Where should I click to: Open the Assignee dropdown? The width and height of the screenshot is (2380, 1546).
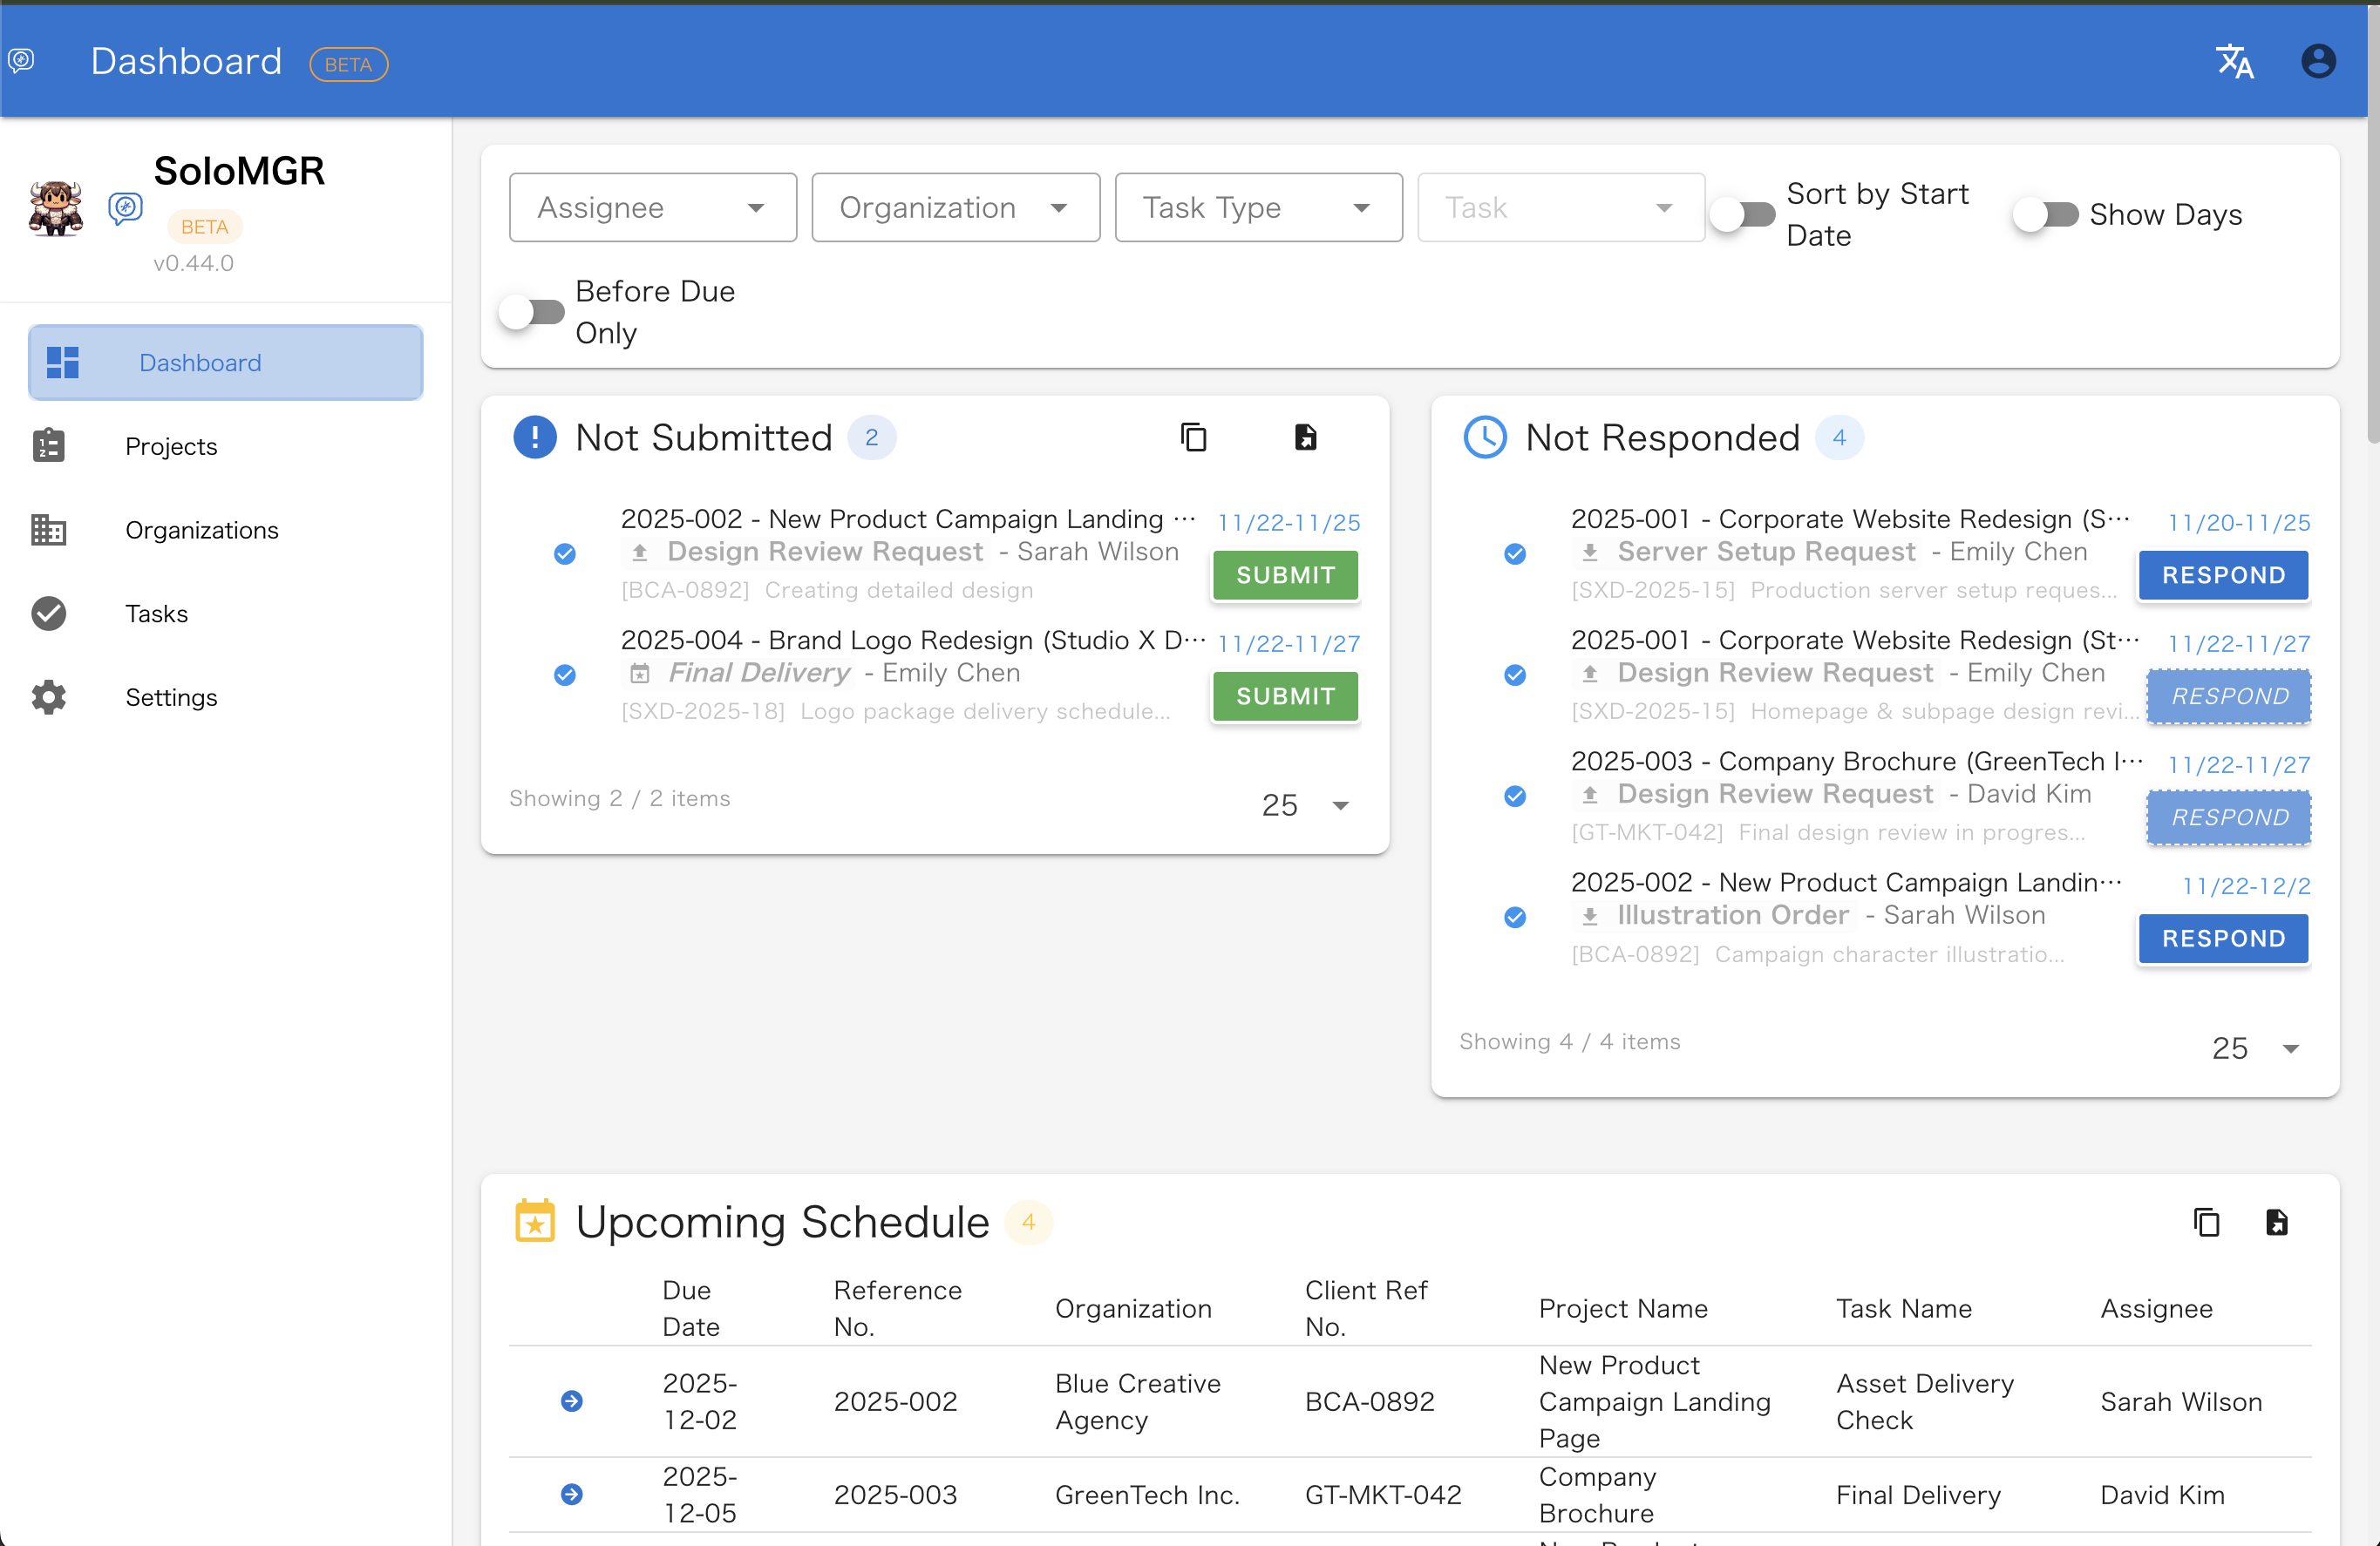pos(652,207)
